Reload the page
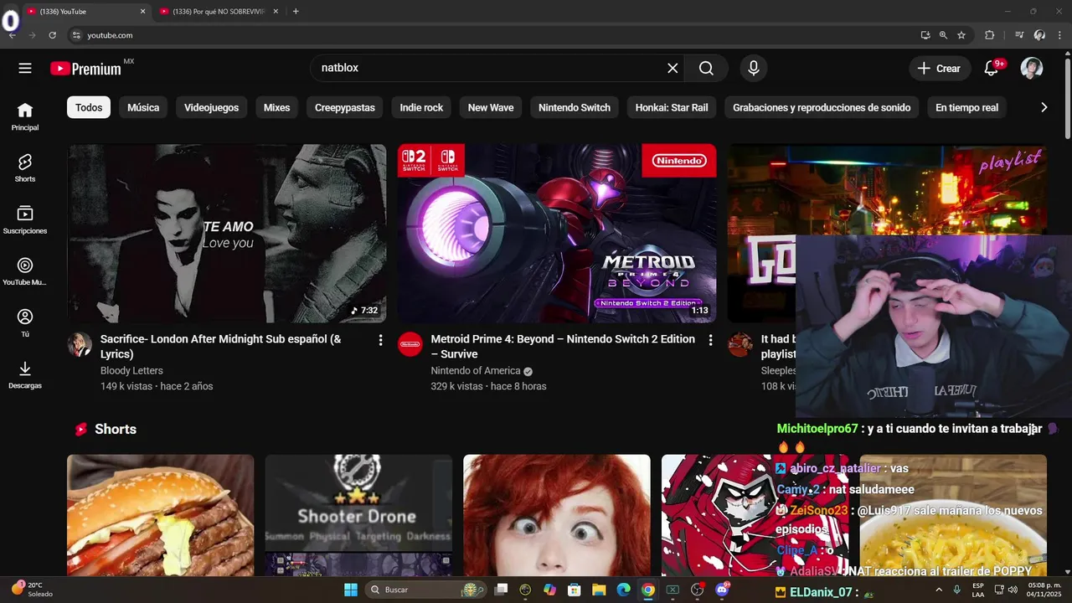Screen dimensions: 1072x603 52,35
